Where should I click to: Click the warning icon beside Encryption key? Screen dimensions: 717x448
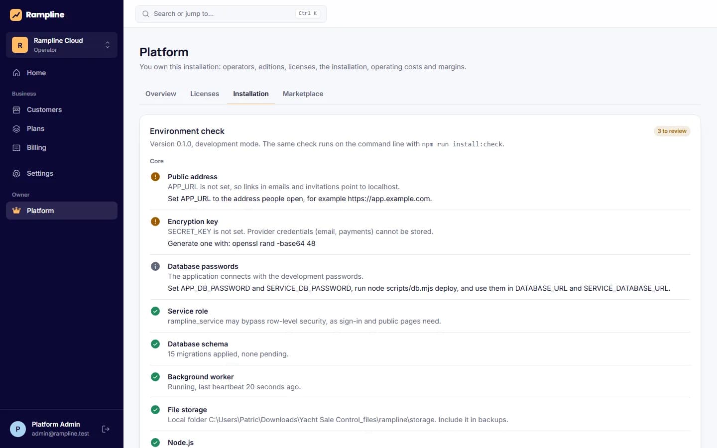pyautogui.click(x=155, y=222)
